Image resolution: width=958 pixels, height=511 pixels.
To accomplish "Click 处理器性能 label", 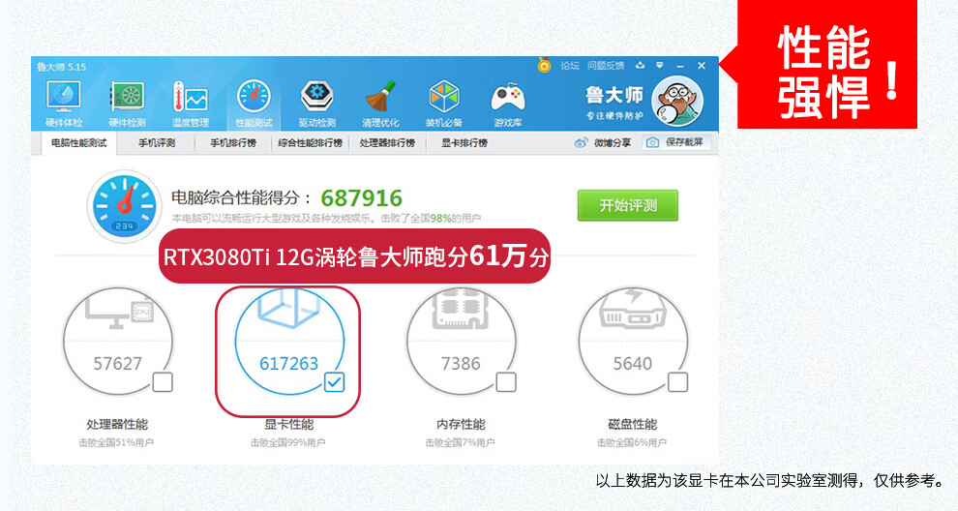I will [117, 424].
